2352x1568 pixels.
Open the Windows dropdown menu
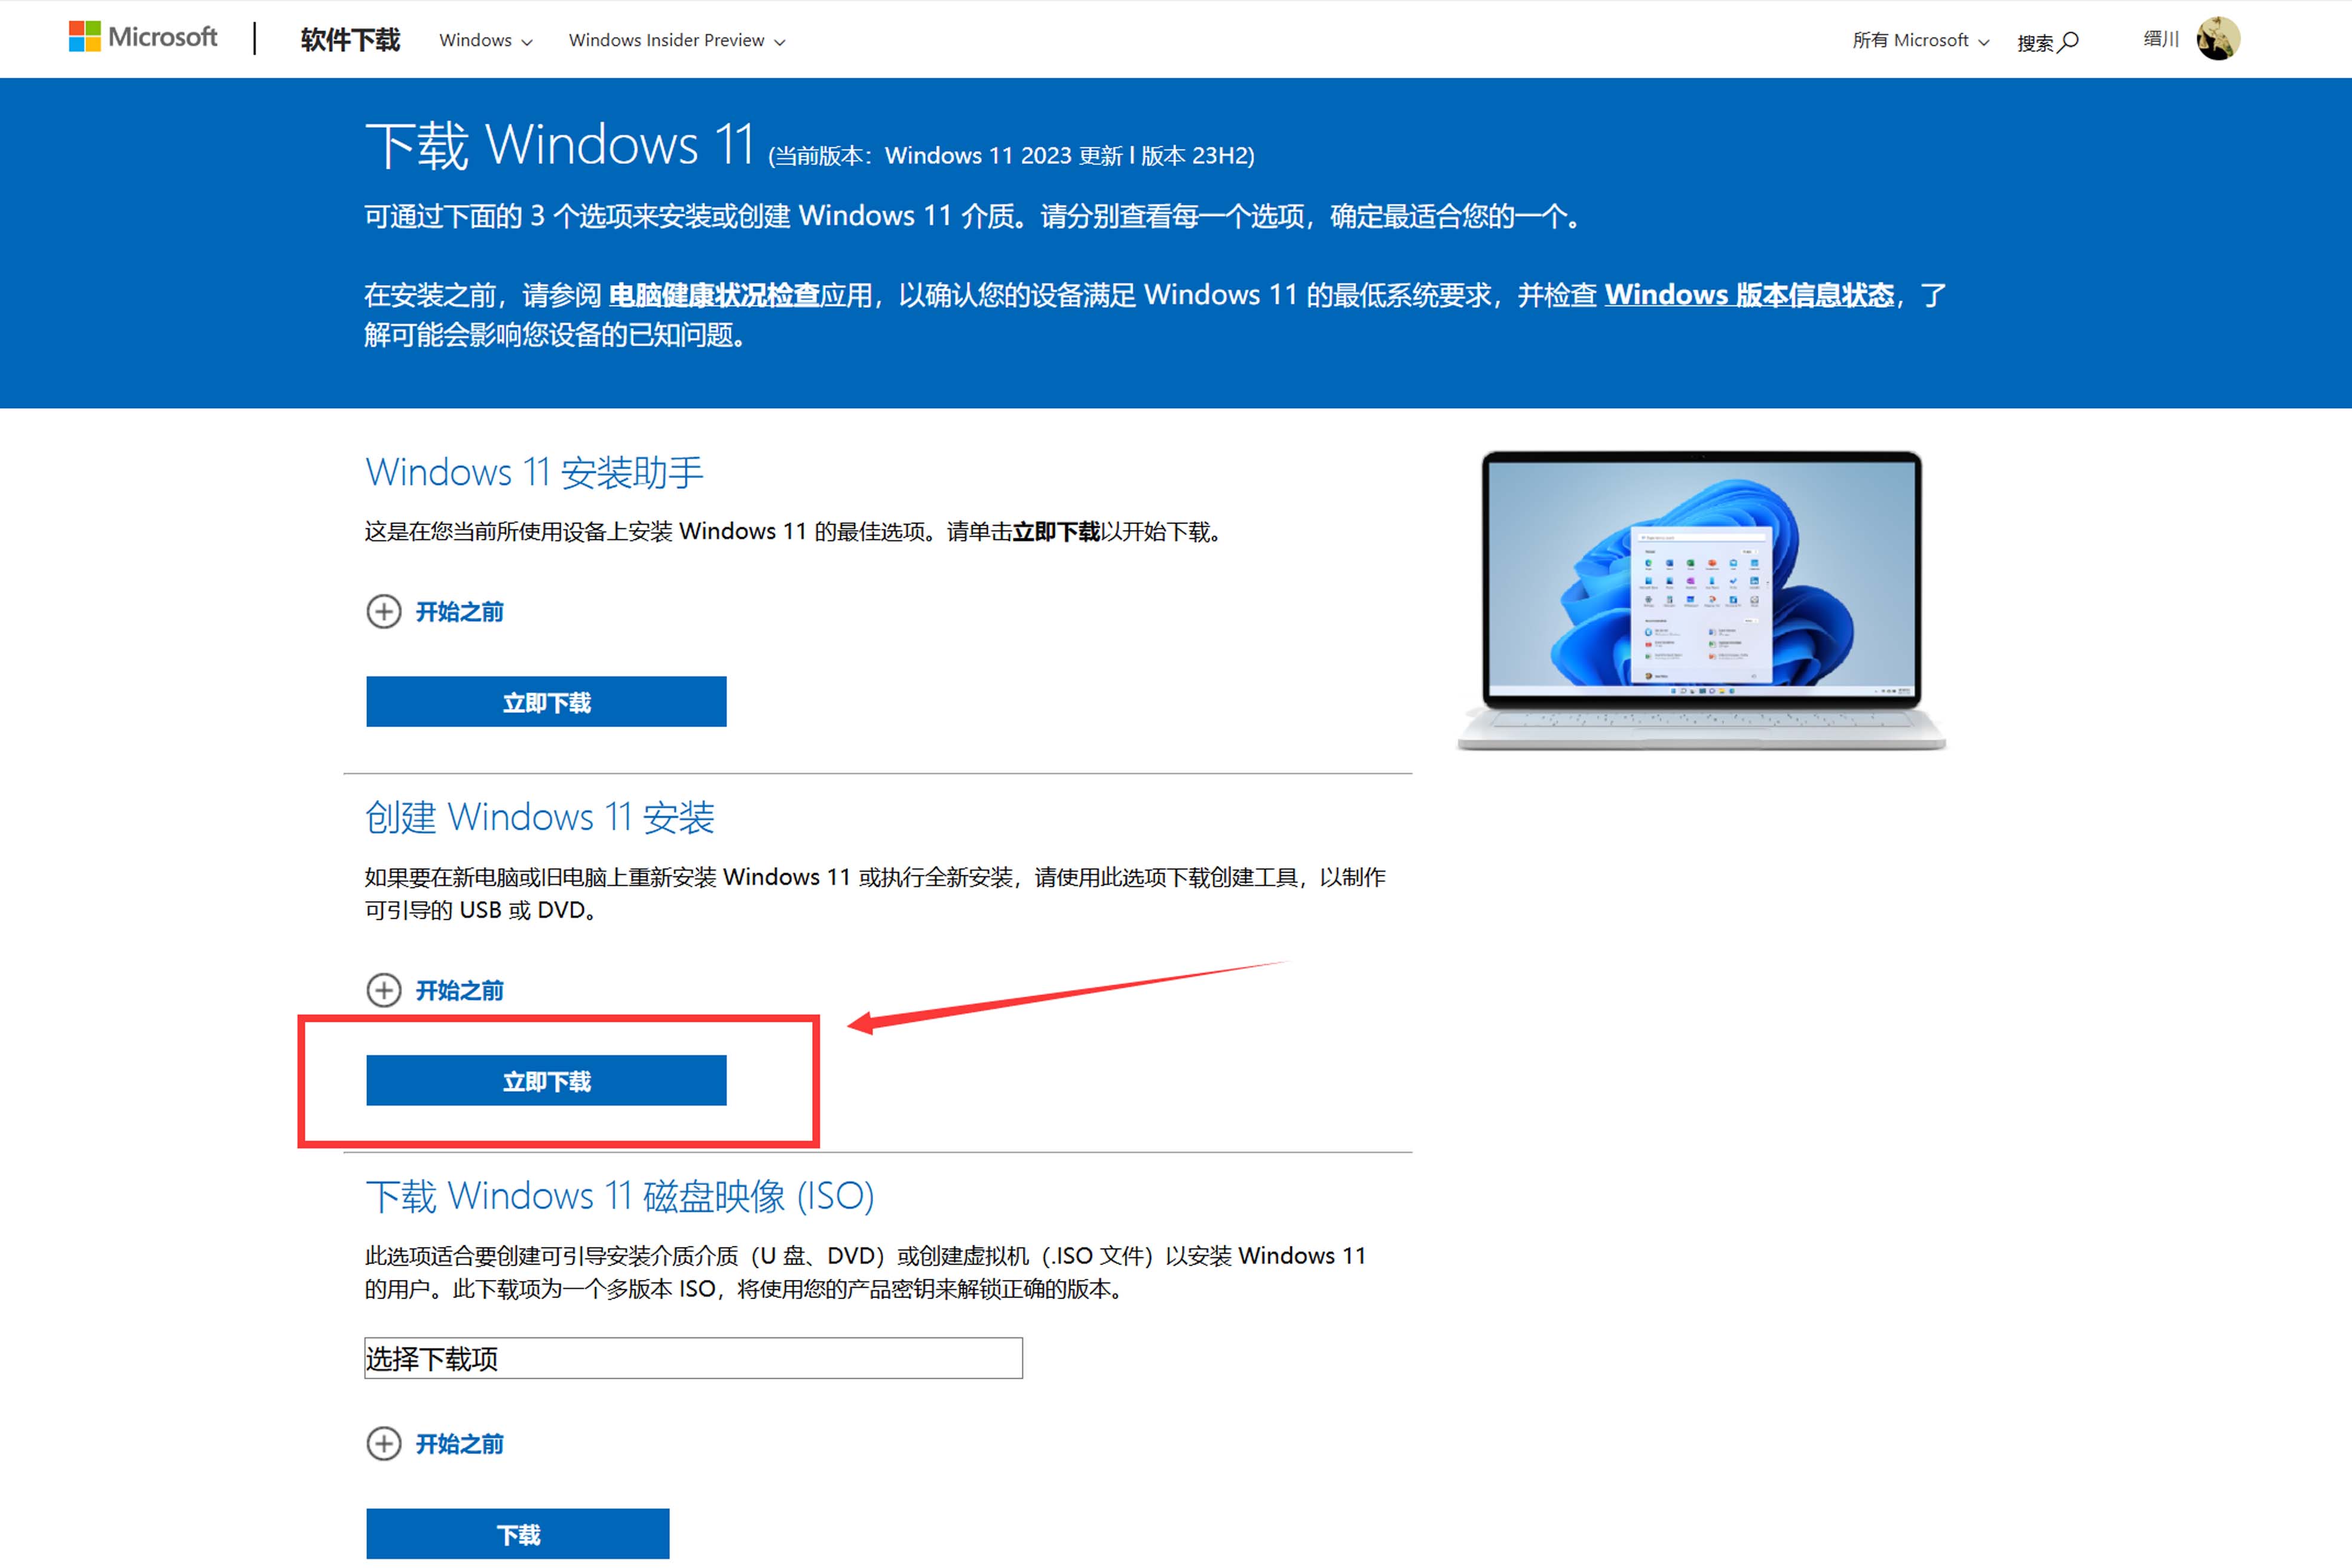tap(485, 41)
